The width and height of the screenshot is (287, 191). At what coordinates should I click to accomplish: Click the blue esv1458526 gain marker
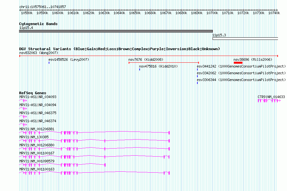pyautogui.click(x=49, y=63)
